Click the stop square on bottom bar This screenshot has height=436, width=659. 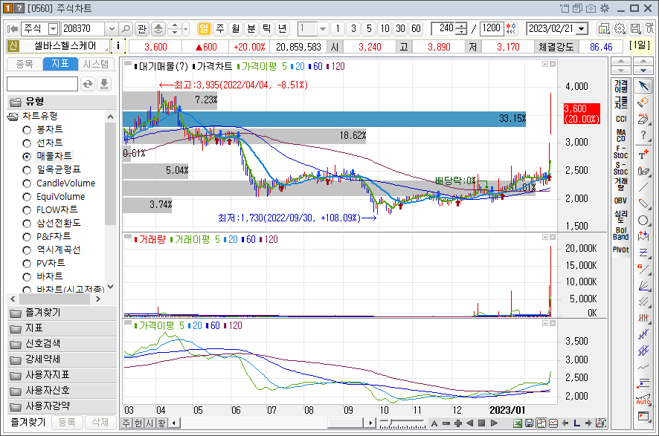coord(482,423)
